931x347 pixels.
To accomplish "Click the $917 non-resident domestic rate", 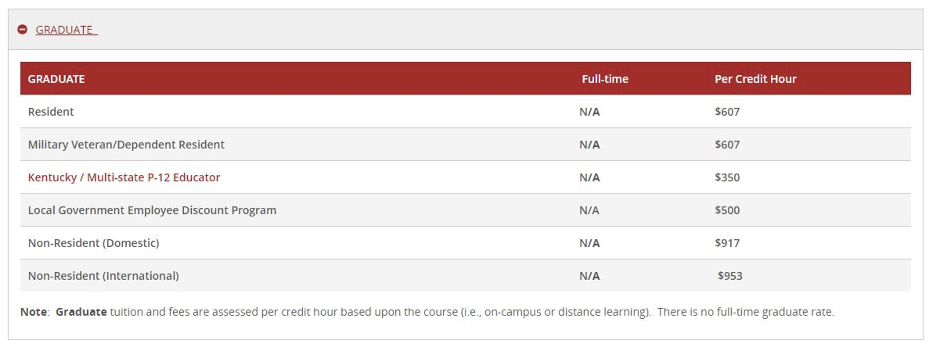I will (x=727, y=243).
